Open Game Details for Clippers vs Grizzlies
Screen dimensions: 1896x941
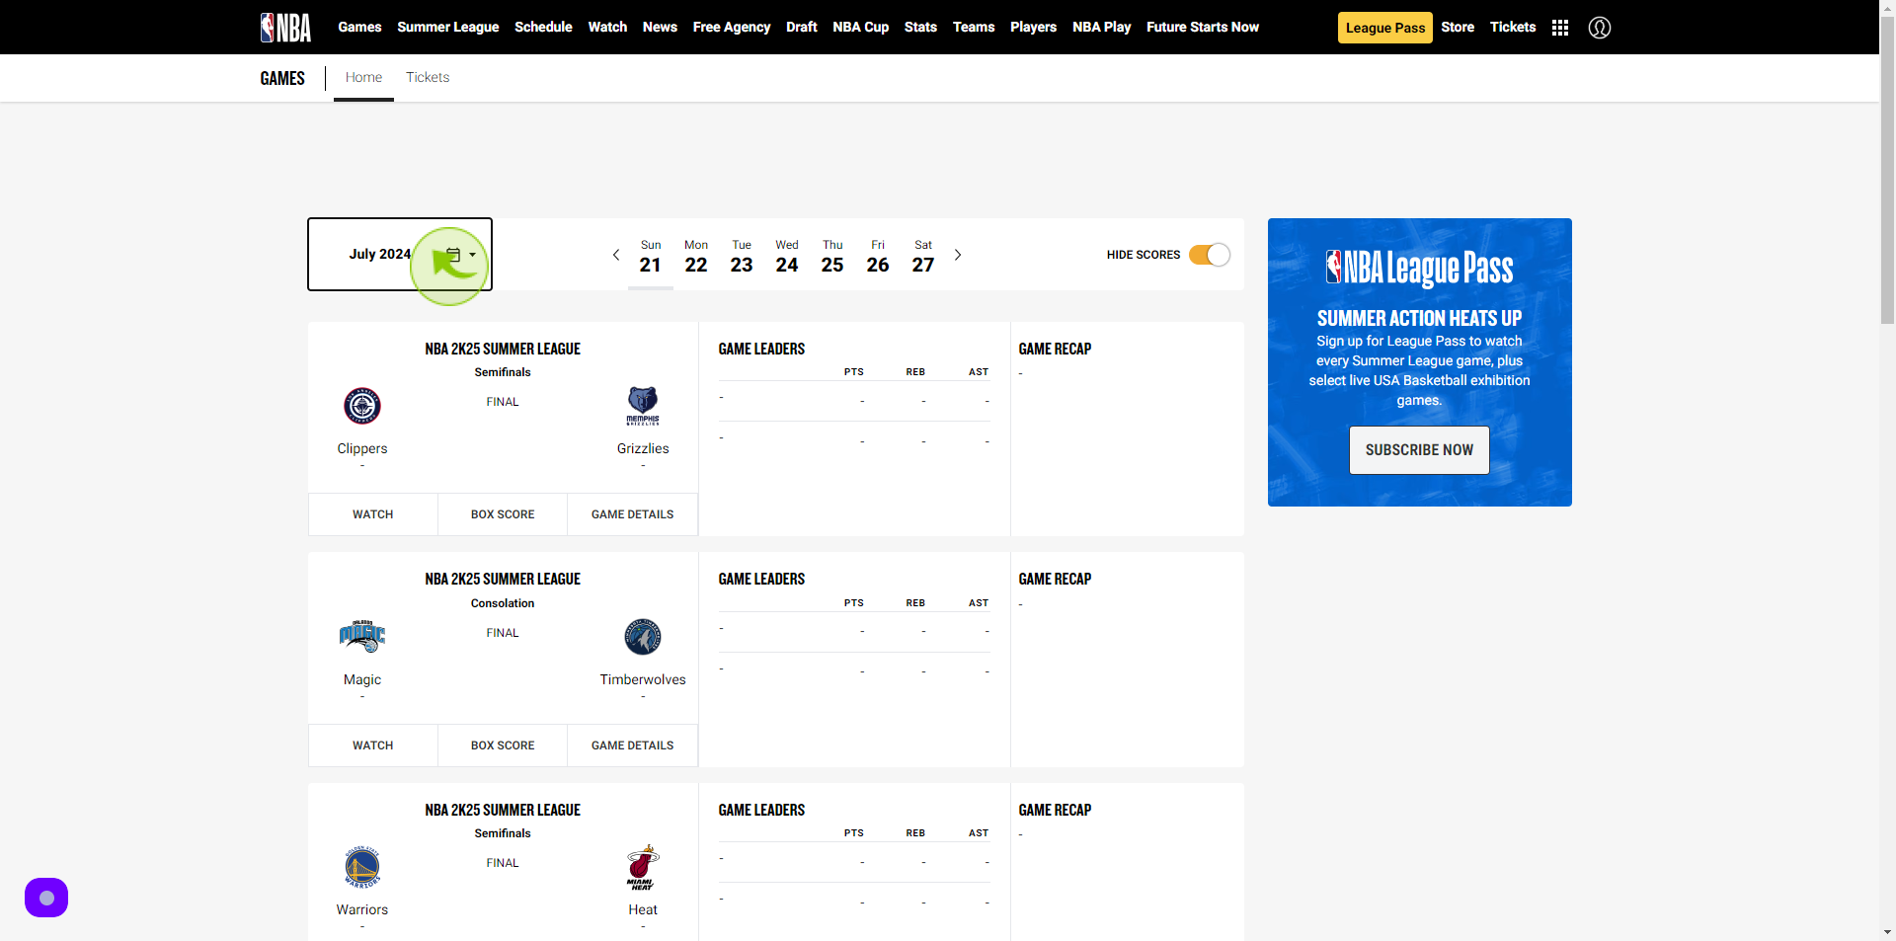point(633,514)
